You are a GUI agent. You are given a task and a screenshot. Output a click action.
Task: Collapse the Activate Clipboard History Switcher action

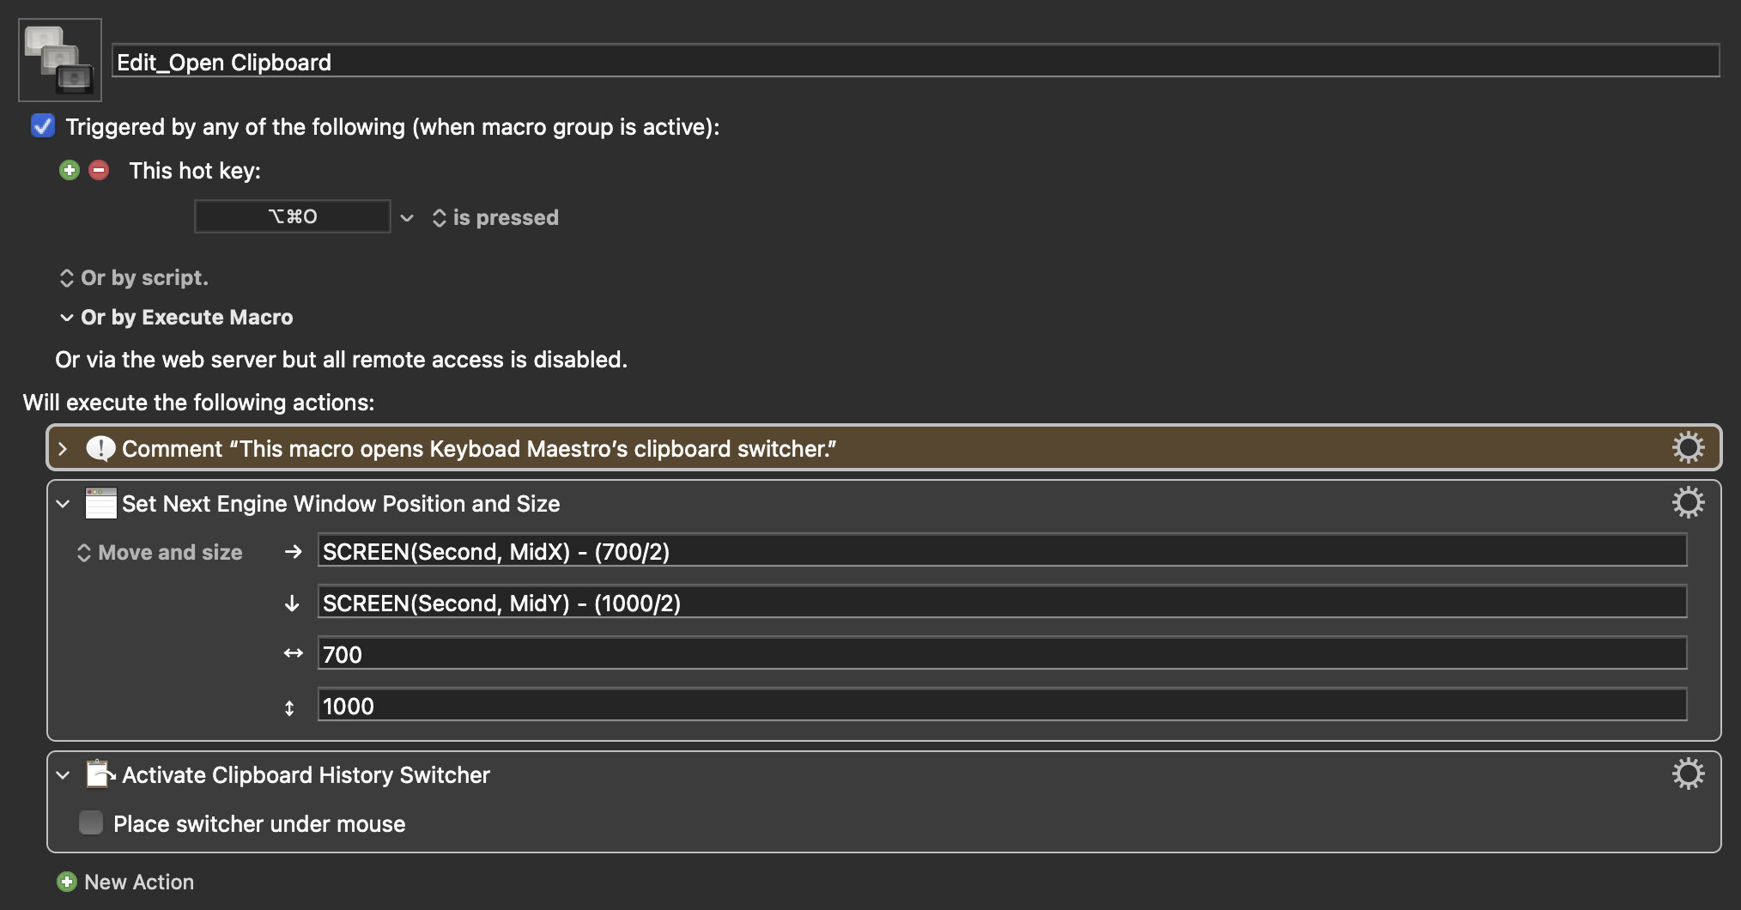click(x=63, y=775)
